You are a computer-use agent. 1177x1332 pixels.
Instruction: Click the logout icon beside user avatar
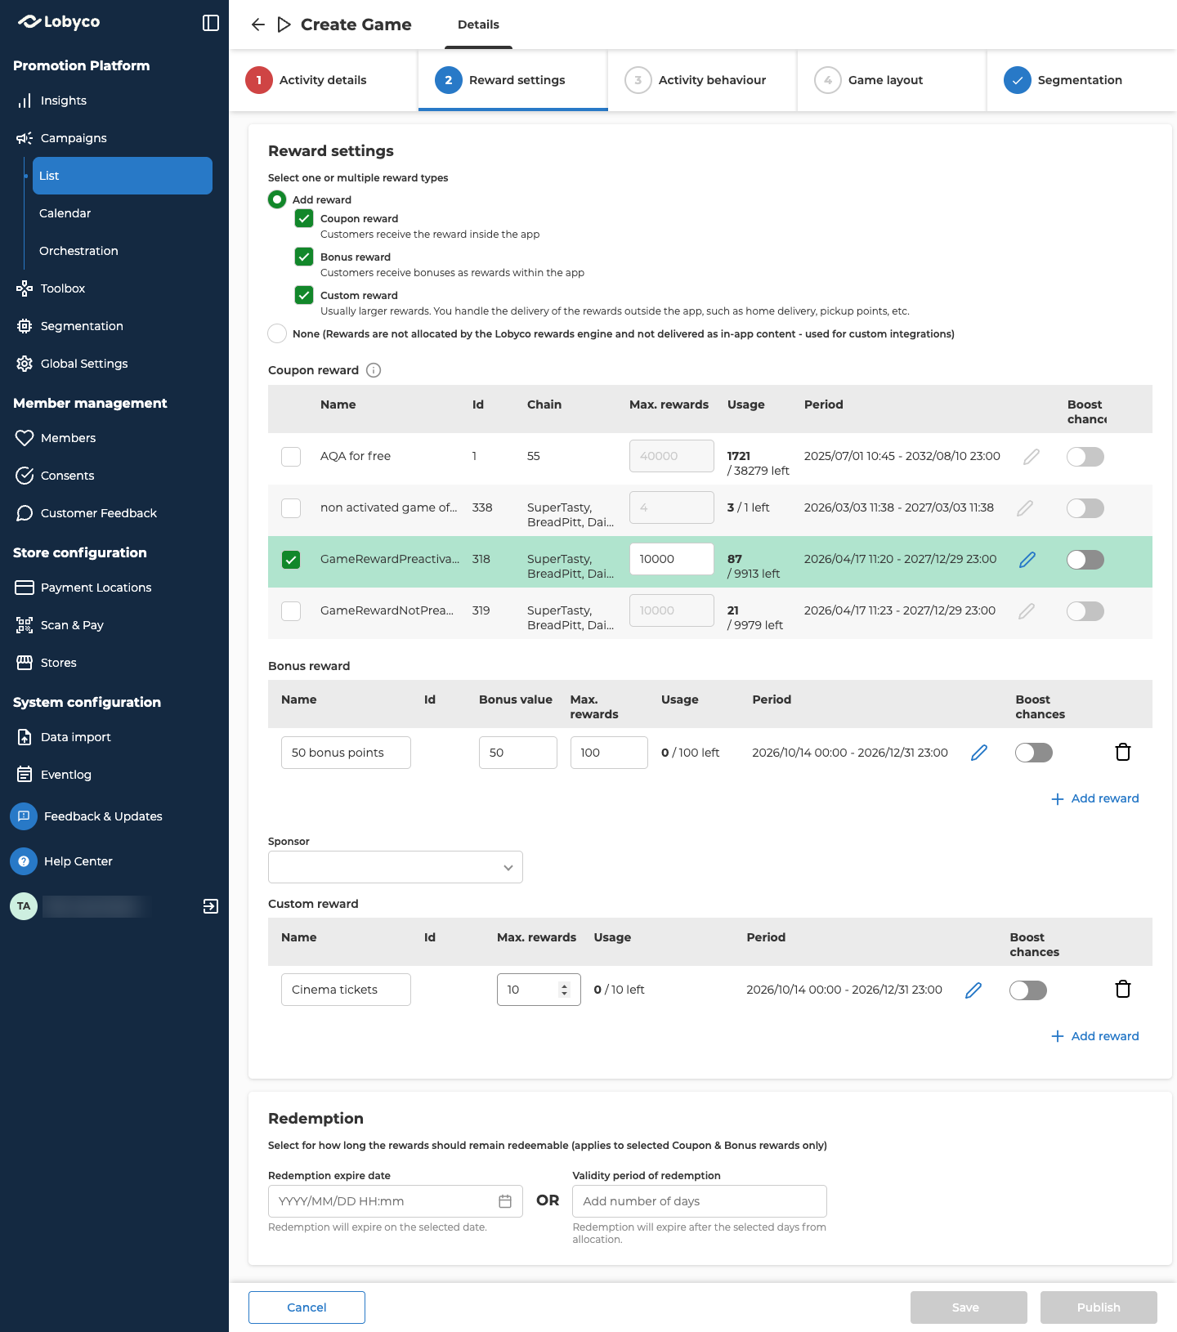211,906
